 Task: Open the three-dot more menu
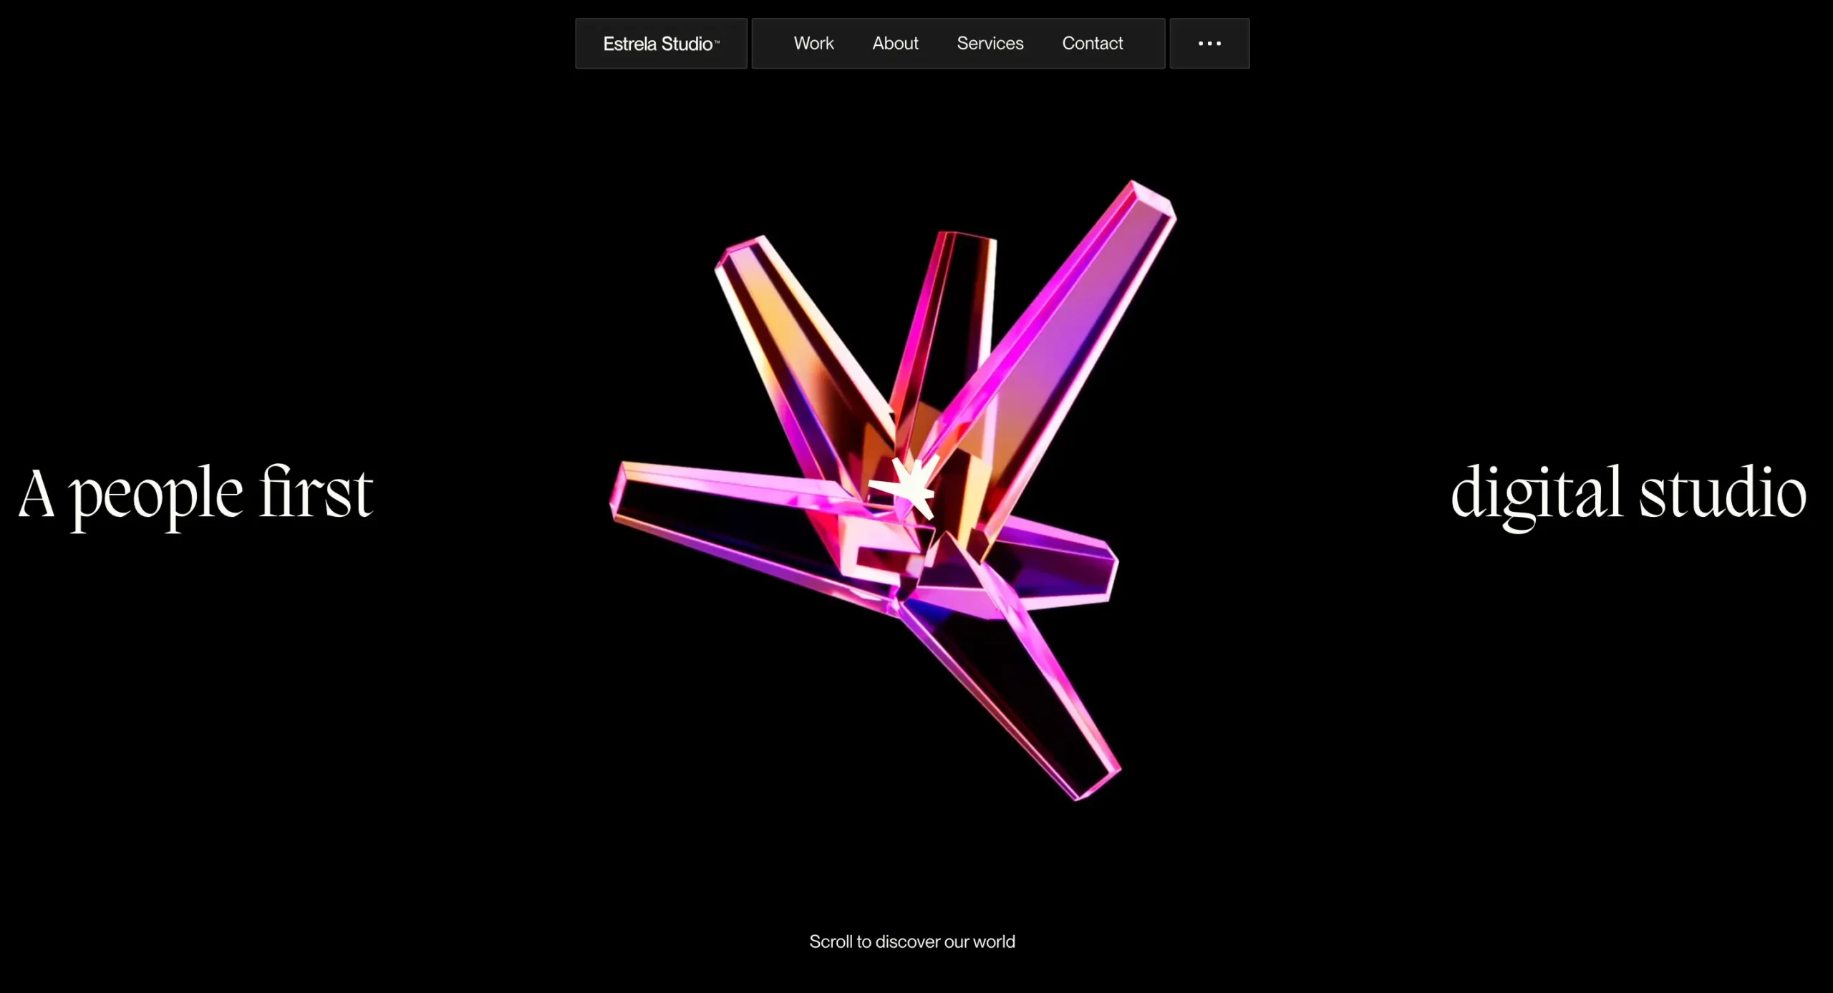(1209, 44)
